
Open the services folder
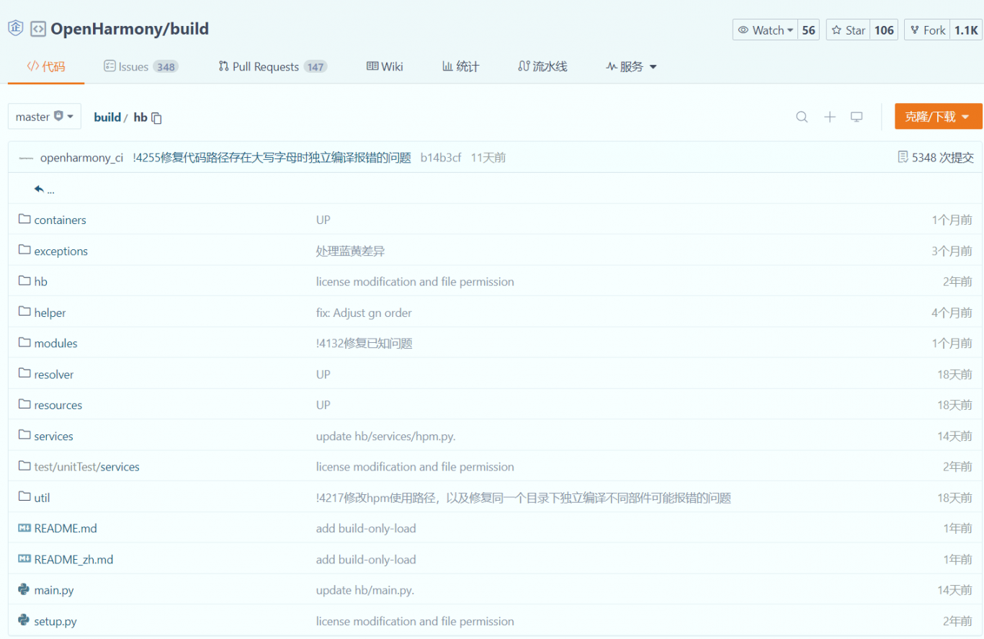(x=53, y=436)
